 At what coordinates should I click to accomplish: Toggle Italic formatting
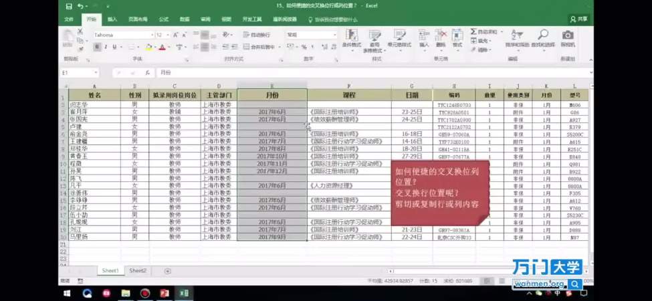click(106, 47)
